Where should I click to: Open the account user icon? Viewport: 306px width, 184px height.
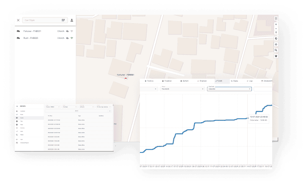click(x=72, y=20)
